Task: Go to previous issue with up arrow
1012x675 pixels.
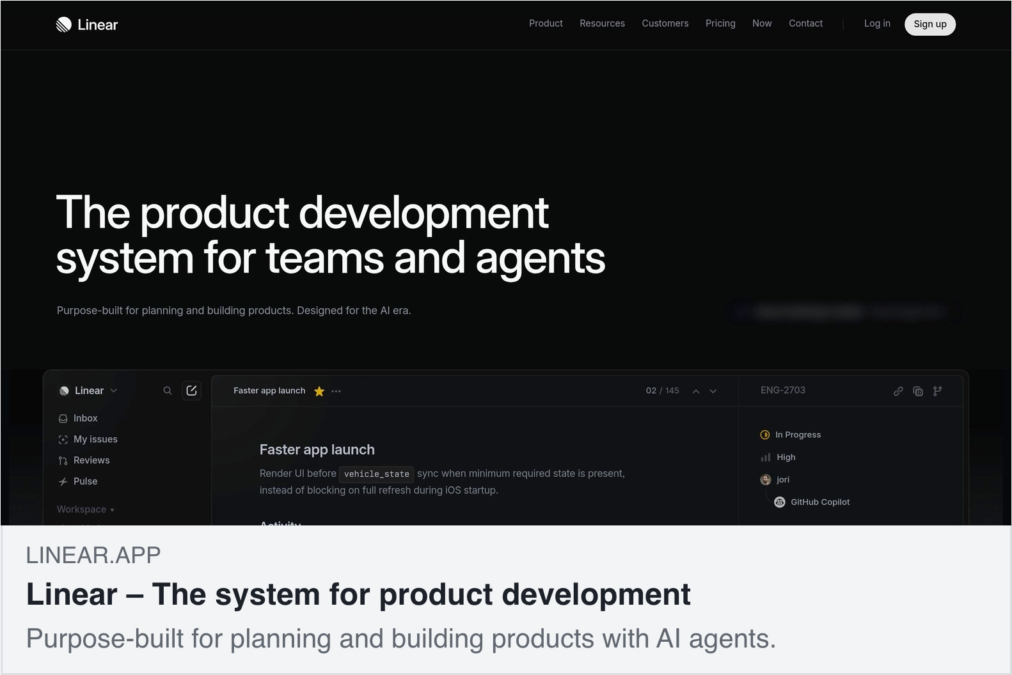Action: point(696,391)
